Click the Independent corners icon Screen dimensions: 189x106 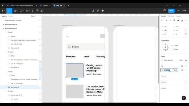(x=186, y=34)
